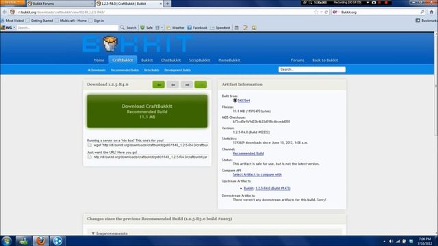Open the 5423be4 commit link

click(244, 100)
